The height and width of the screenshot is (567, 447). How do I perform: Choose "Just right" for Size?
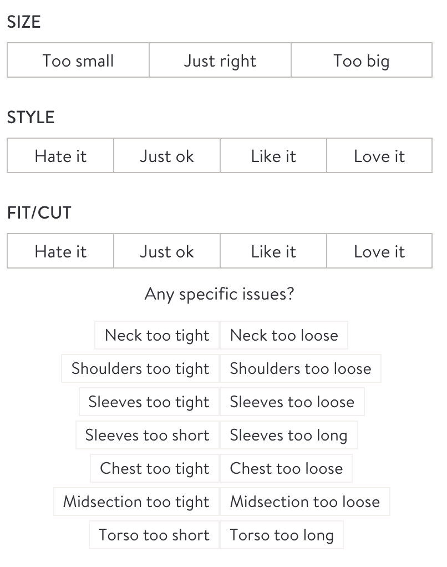220,60
